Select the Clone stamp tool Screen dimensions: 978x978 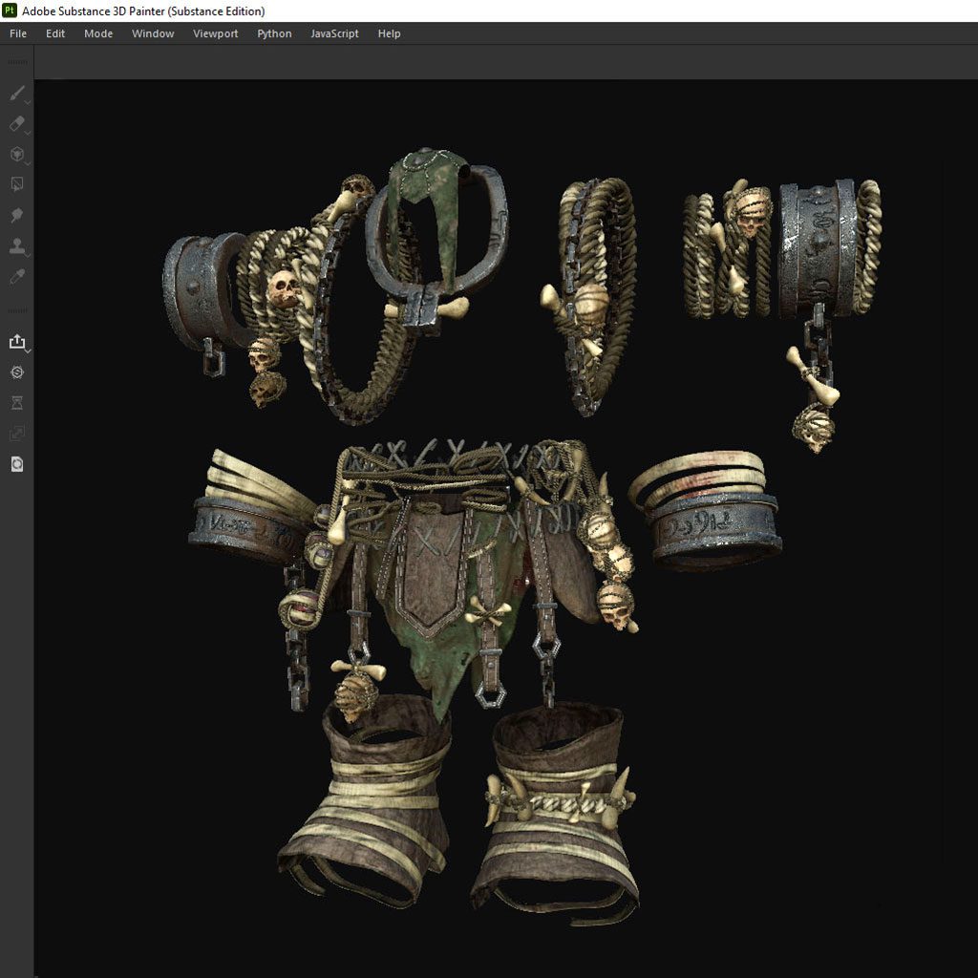16,245
